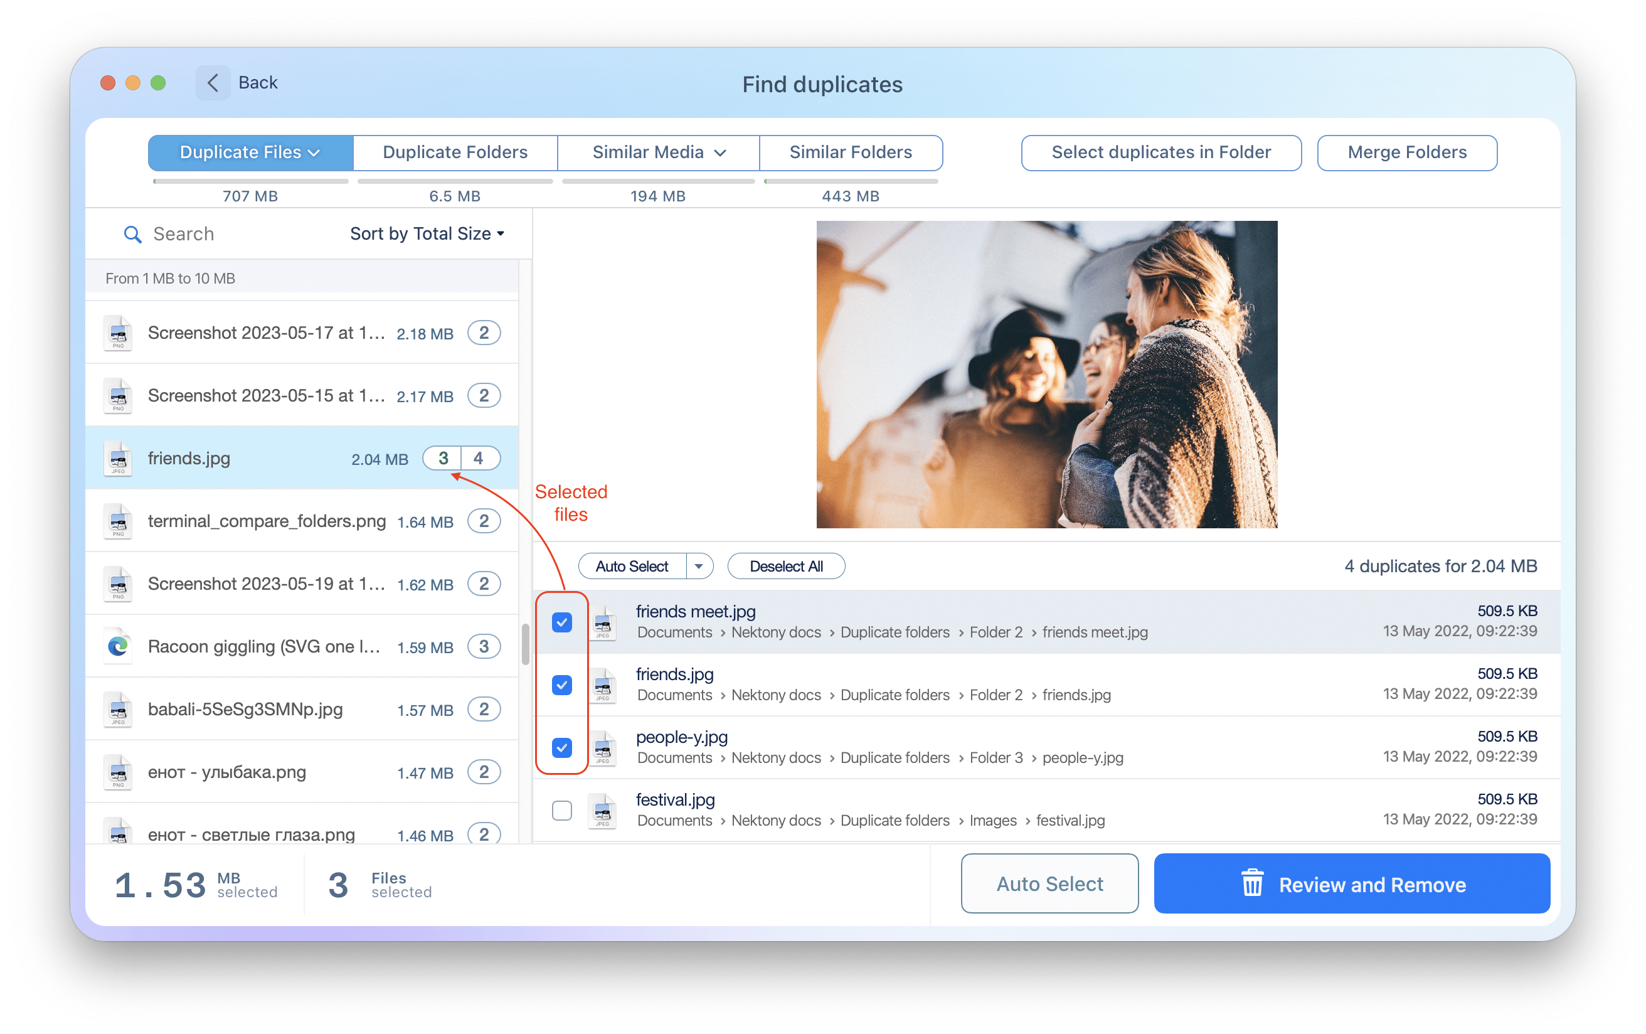Click the festival.jpg JPEG icon
This screenshot has height=1034, width=1646.
[602, 811]
